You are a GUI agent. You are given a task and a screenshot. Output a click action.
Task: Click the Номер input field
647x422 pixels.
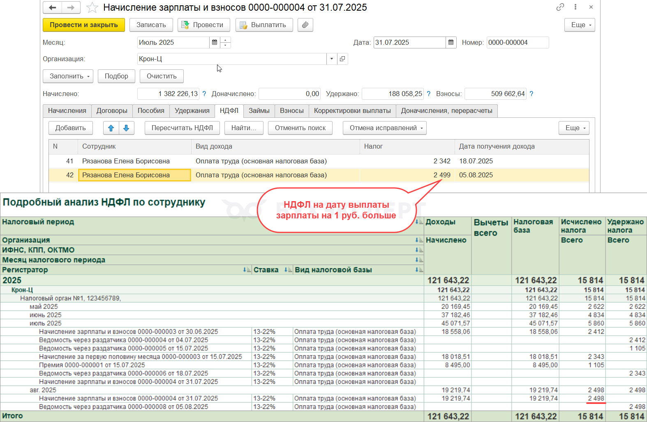[517, 42]
